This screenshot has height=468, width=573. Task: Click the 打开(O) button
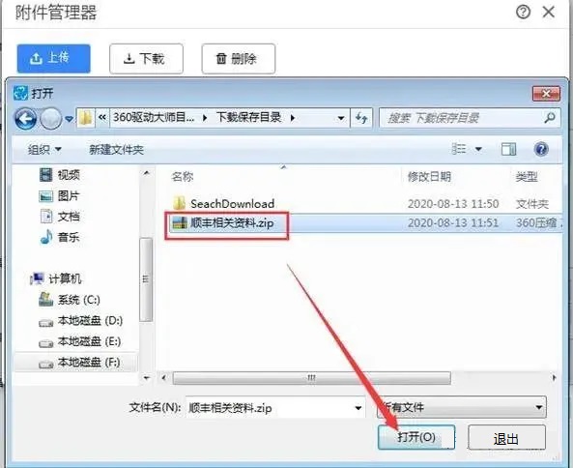pyautogui.click(x=416, y=437)
